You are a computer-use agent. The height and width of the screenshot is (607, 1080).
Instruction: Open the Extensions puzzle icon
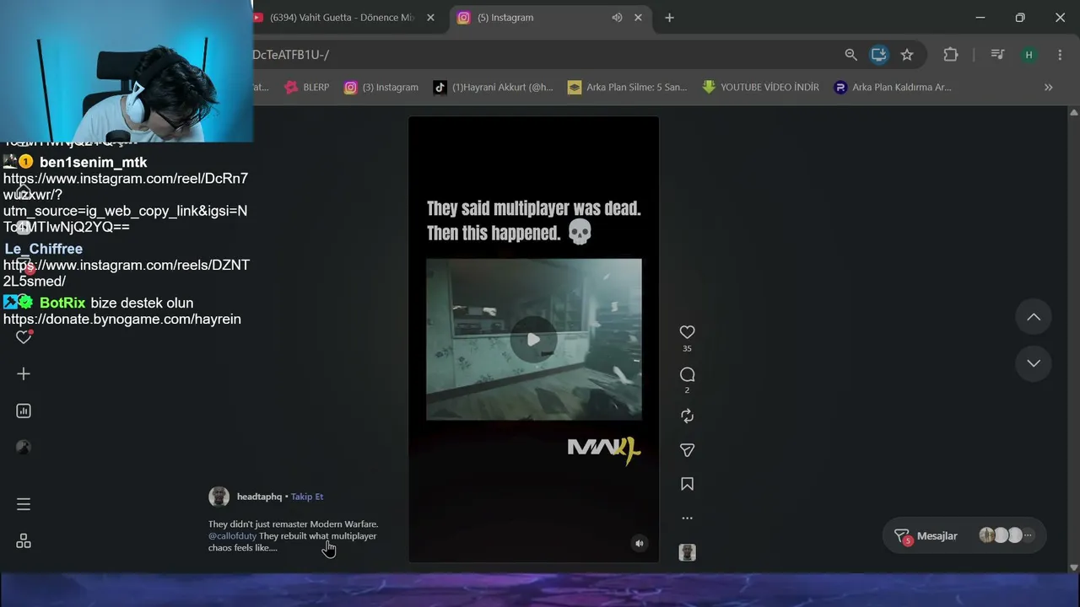click(951, 55)
